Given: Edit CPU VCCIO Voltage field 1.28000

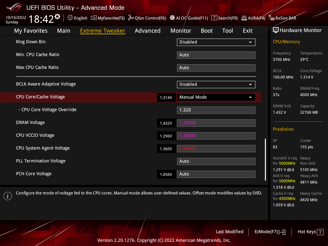Looking at the screenshot, I should pyautogui.click(x=216, y=136).
